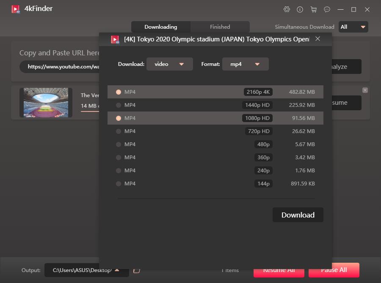Open settings gear icon in title bar
This screenshot has height=283, width=381.
tap(287, 9)
